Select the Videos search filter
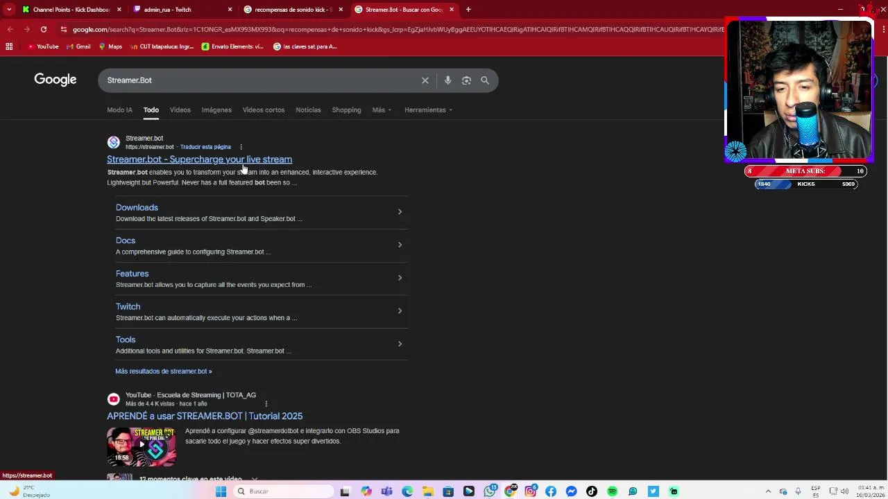The width and height of the screenshot is (888, 499). click(180, 110)
